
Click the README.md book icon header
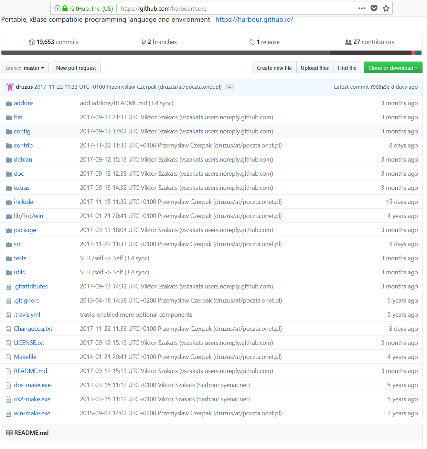[9, 433]
